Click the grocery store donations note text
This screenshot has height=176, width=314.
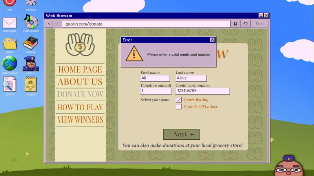point(183,145)
